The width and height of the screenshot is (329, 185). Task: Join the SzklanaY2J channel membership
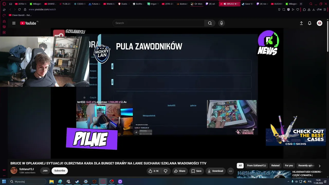45,171
